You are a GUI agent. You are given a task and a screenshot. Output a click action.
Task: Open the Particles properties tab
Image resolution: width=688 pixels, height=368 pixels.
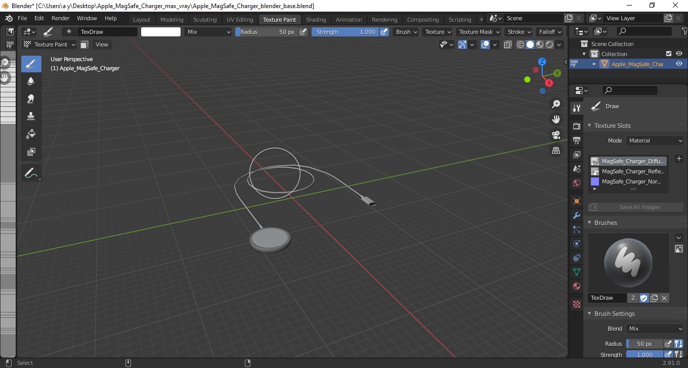(x=576, y=229)
